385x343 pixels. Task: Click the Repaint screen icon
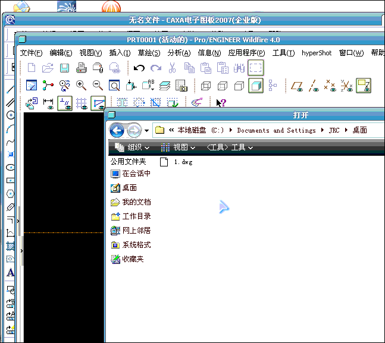pos(32,86)
